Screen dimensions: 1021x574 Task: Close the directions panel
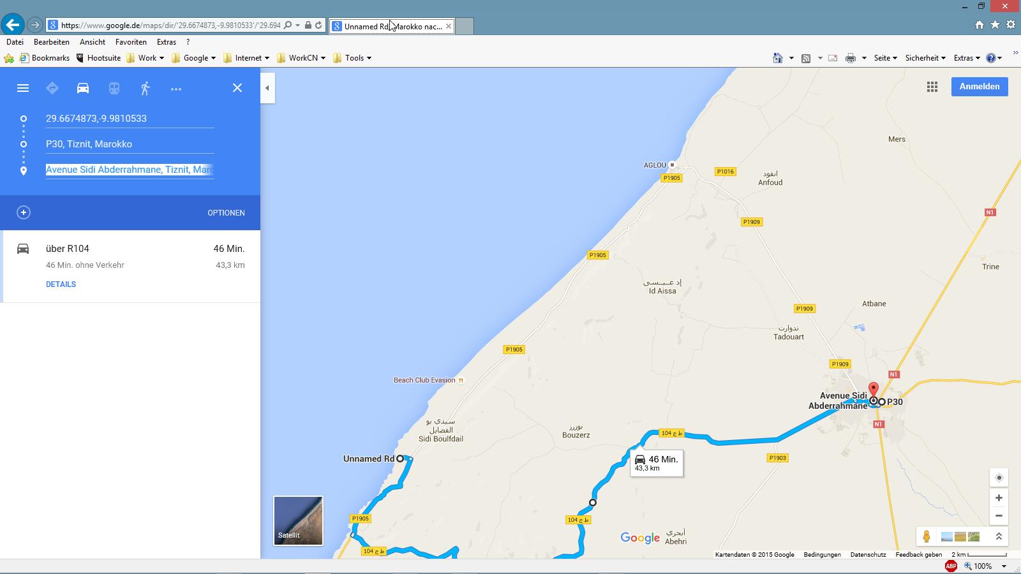[237, 88]
